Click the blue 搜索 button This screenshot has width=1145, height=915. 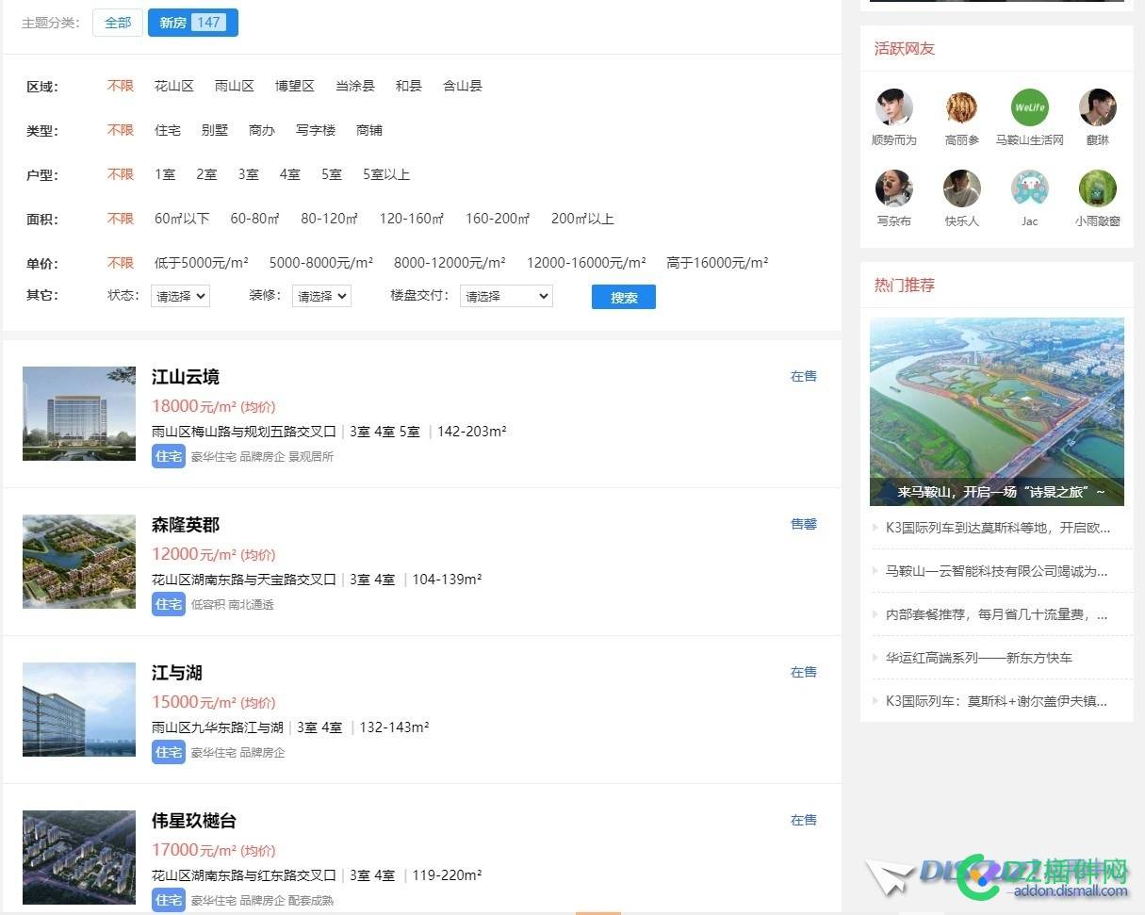[x=623, y=297]
